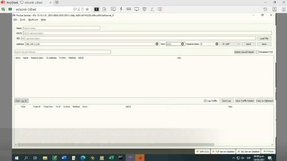Click the Send button
The width and height of the screenshot is (287, 161).
point(248,44)
